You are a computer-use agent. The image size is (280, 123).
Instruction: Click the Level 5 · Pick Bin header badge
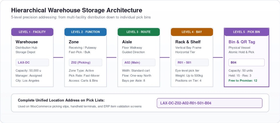[247, 32]
